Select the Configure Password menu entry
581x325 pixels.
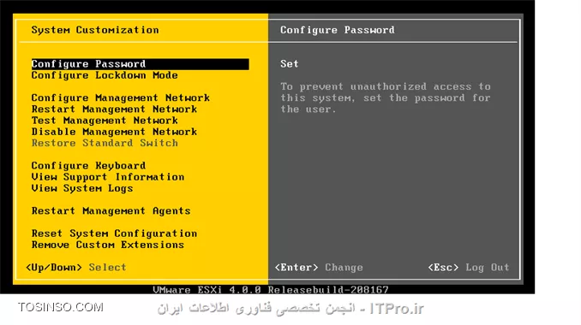(140, 64)
